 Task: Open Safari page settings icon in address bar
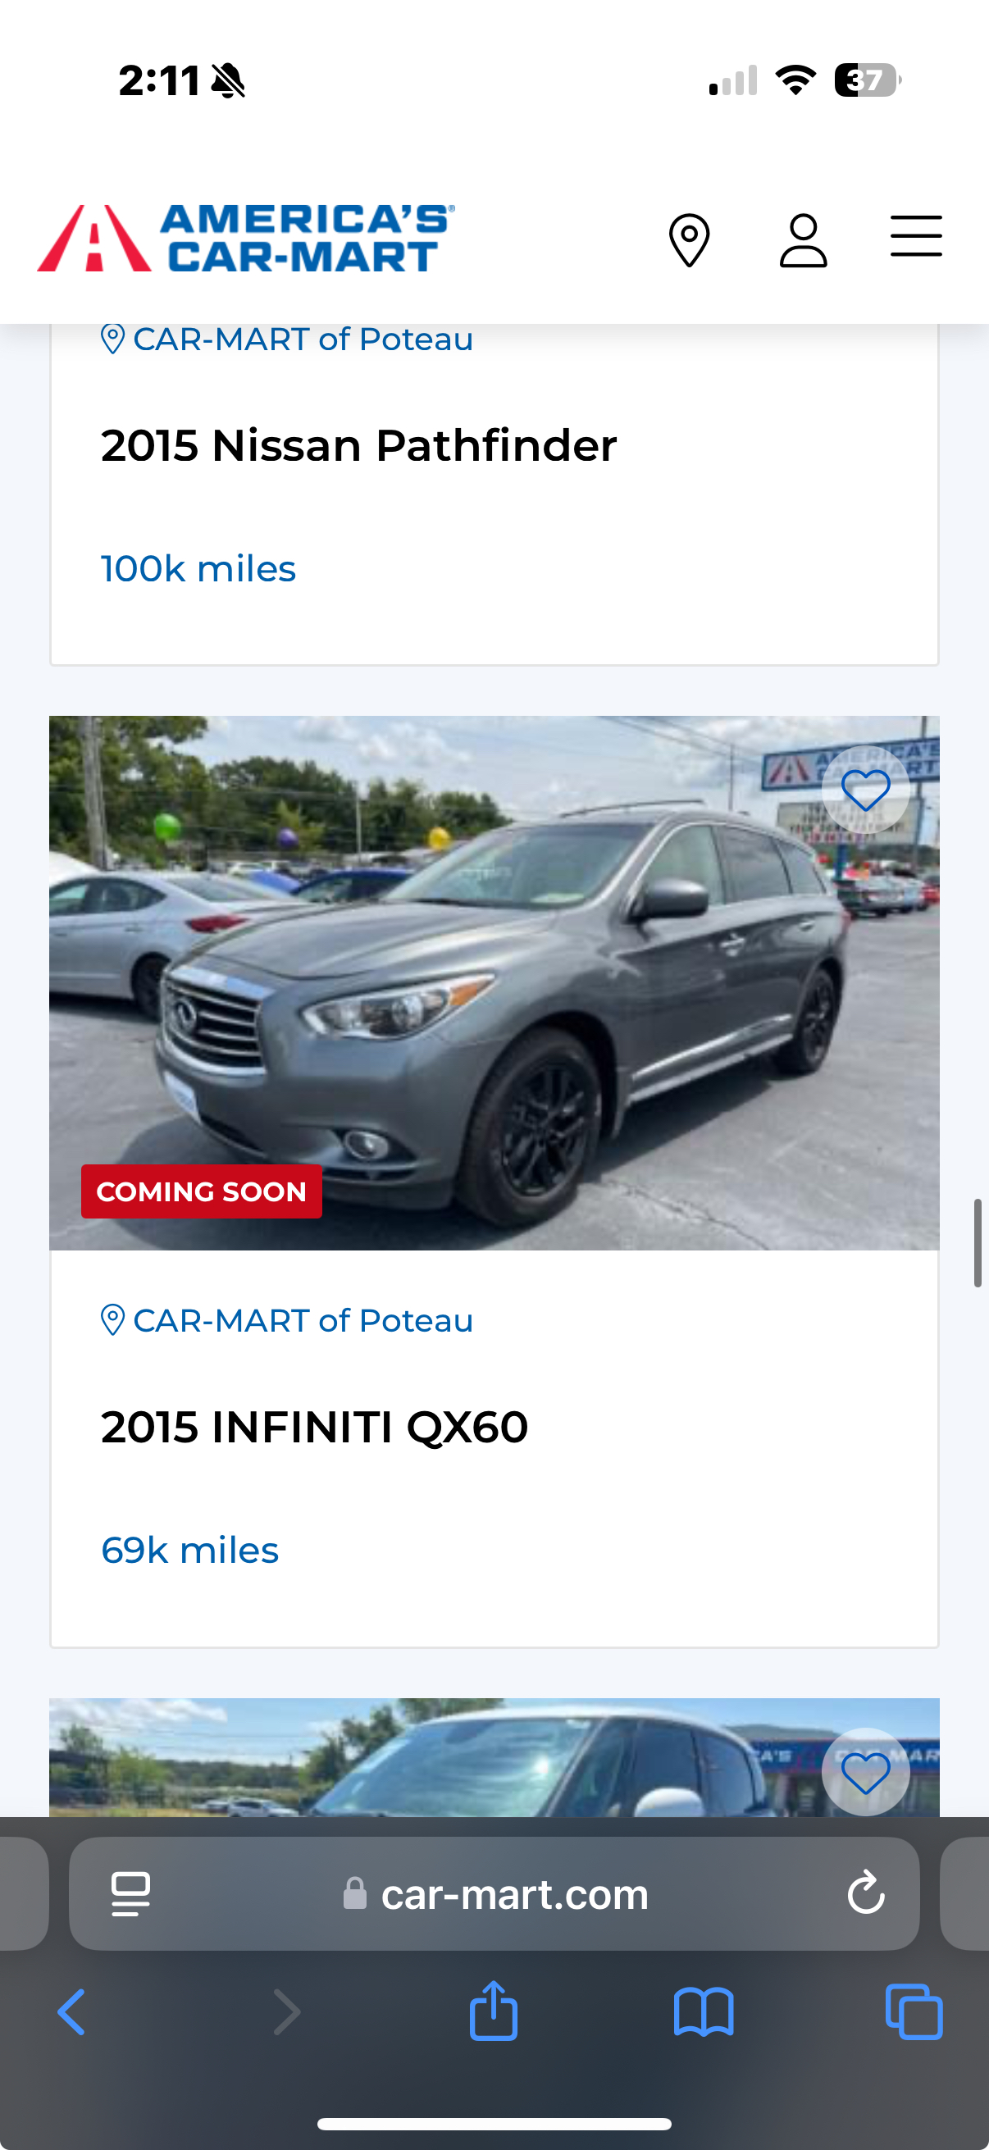pyautogui.click(x=131, y=1893)
